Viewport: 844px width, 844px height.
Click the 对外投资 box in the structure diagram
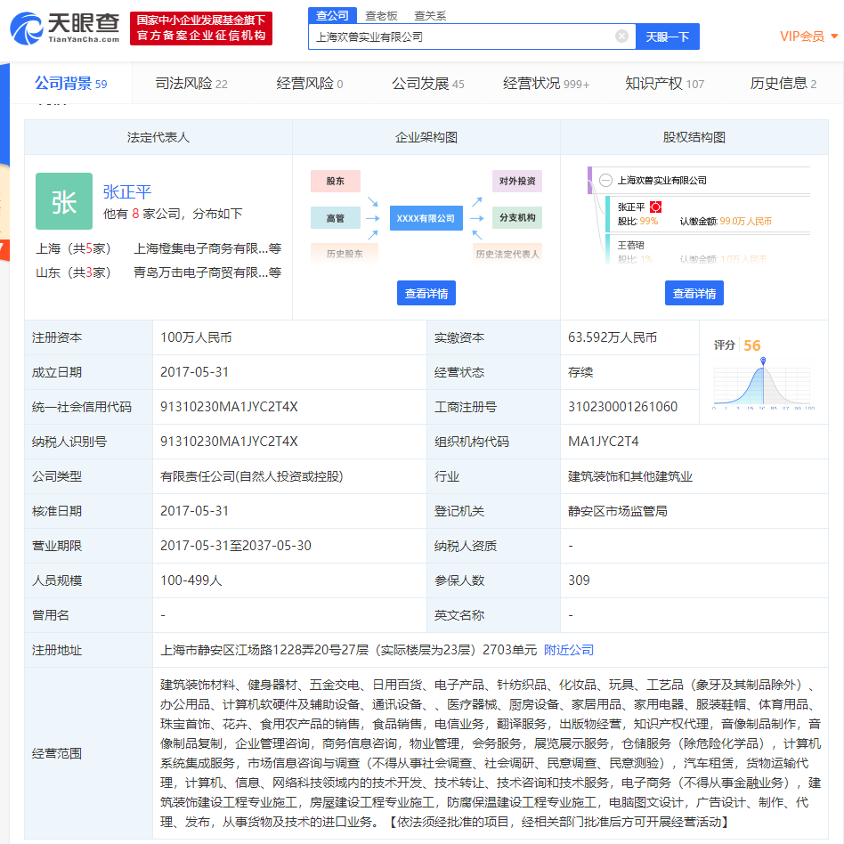coord(516,181)
